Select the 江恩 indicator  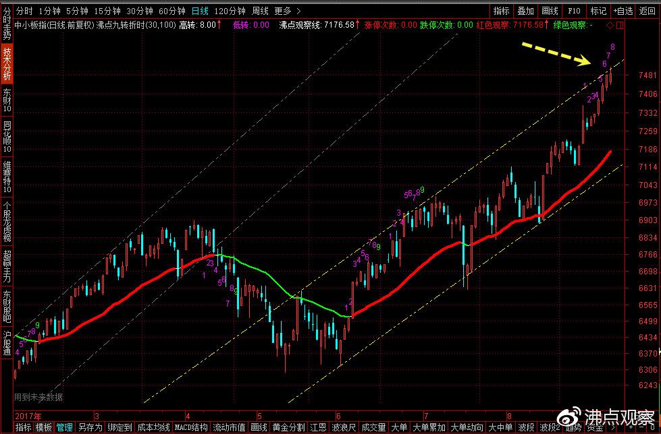click(x=318, y=427)
